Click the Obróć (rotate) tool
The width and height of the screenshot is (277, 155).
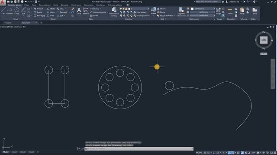click(x=51, y=9)
